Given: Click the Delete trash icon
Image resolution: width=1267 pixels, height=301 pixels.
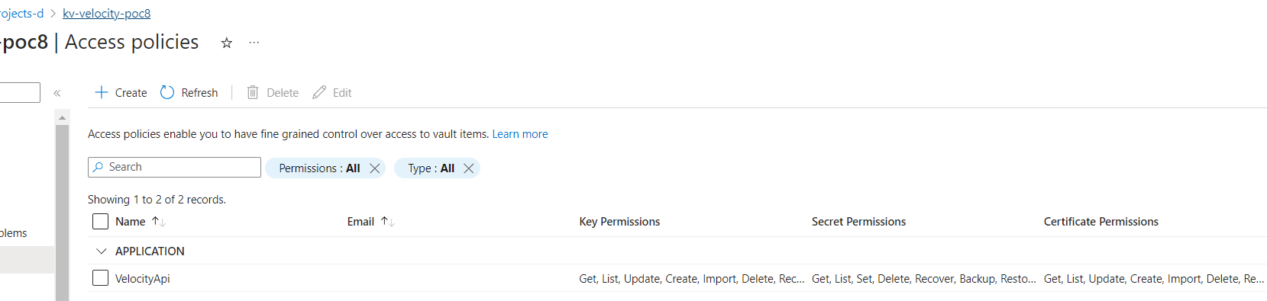Looking at the screenshot, I should pyautogui.click(x=253, y=92).
